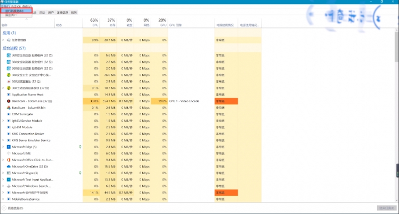
Task: Expand the Microsoft 软件保护平台服务 entry
Action: click(3, 193)
